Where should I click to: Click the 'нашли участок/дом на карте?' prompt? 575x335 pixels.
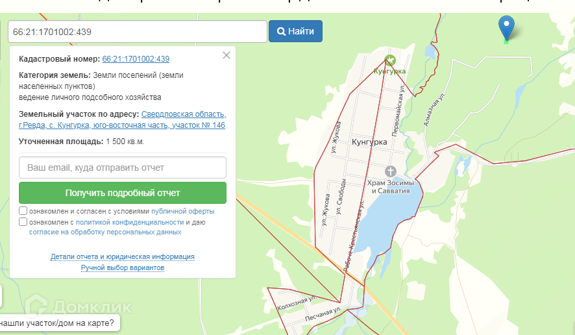(x=57, y=323)
